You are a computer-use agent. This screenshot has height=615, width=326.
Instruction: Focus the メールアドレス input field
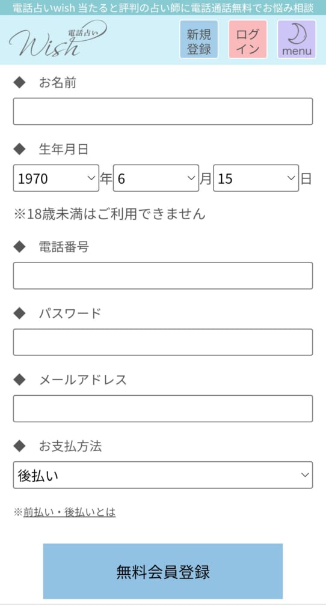pos(163,408)
